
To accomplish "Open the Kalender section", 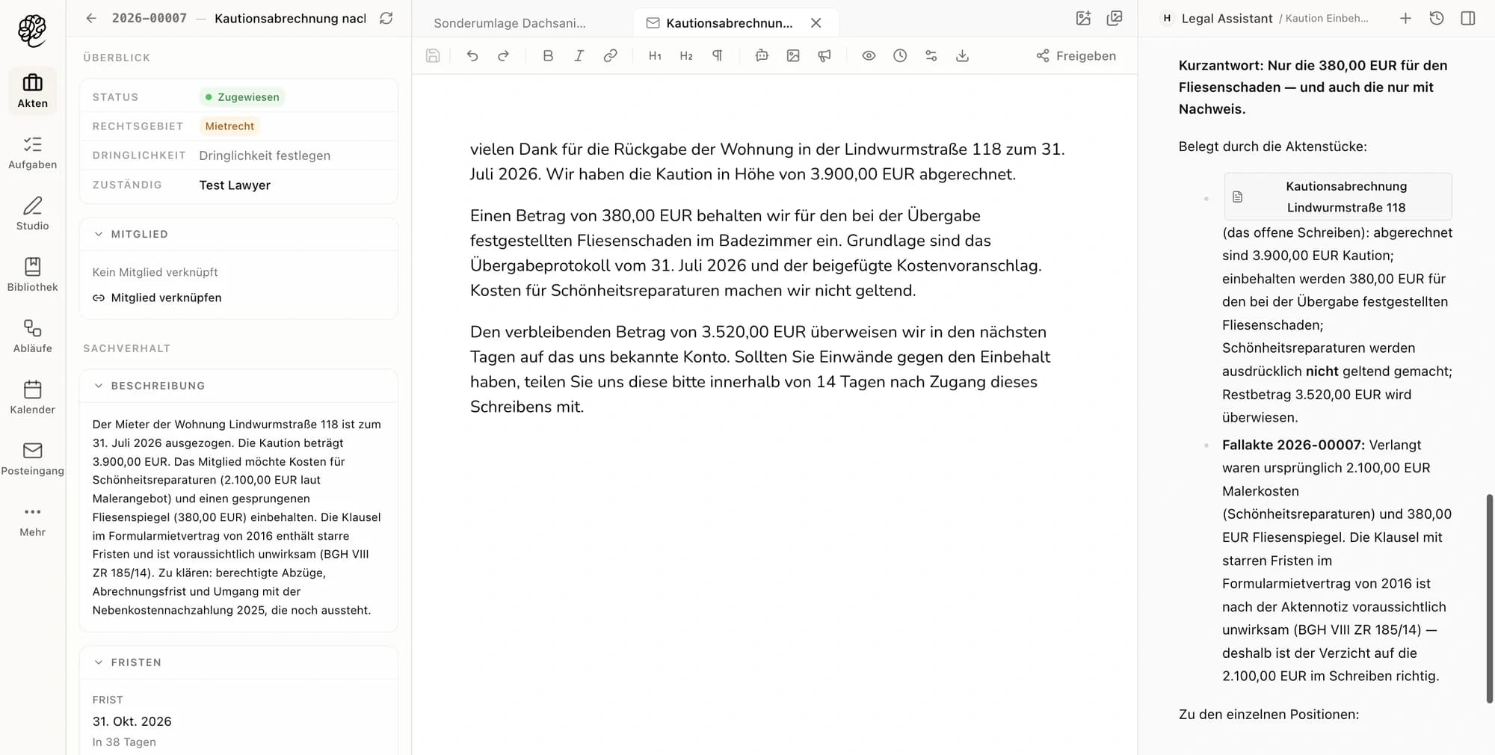I will click(32, 398).
